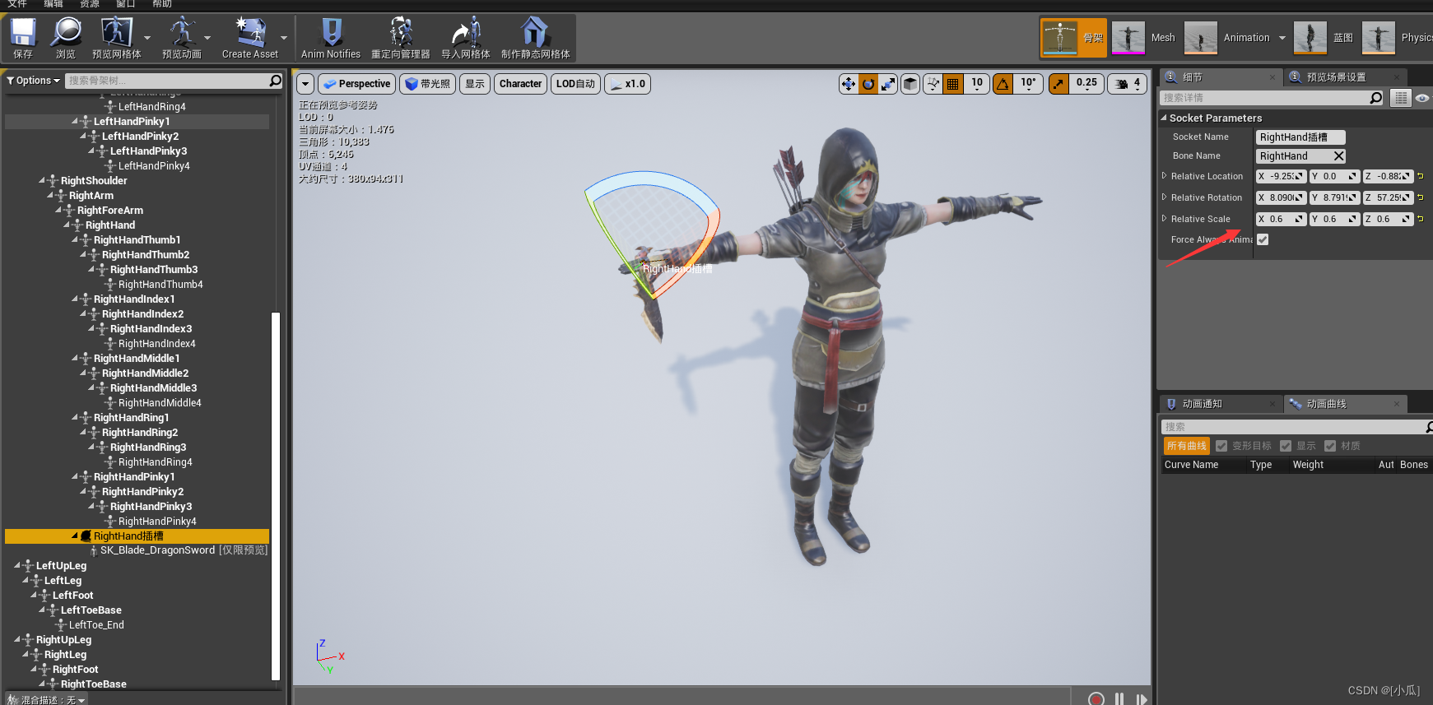This screenshot has height=705, width=1433.
Task: Expand Relative Scale property
Action: pyautogui.click(x=1164, y=219)
